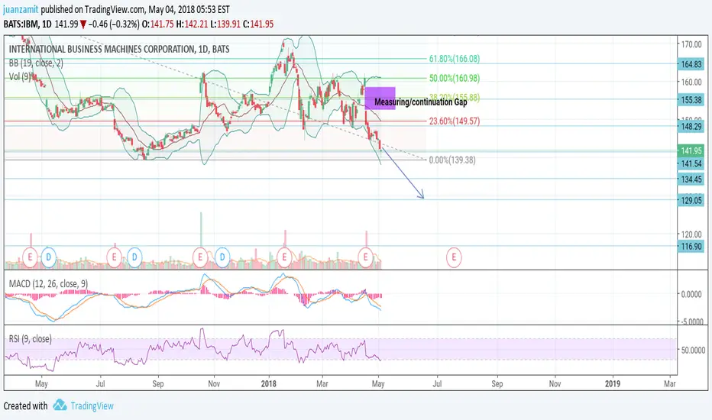Click the dividend D marker in August 2017

[x=134, y=257]
